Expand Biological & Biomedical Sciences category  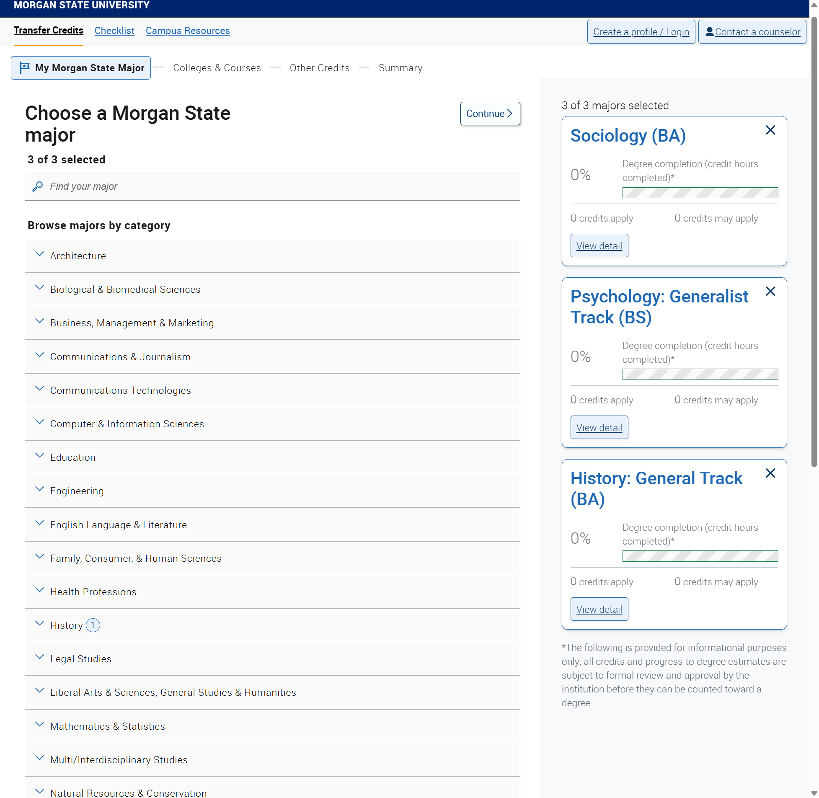click(x=272, y=289)
